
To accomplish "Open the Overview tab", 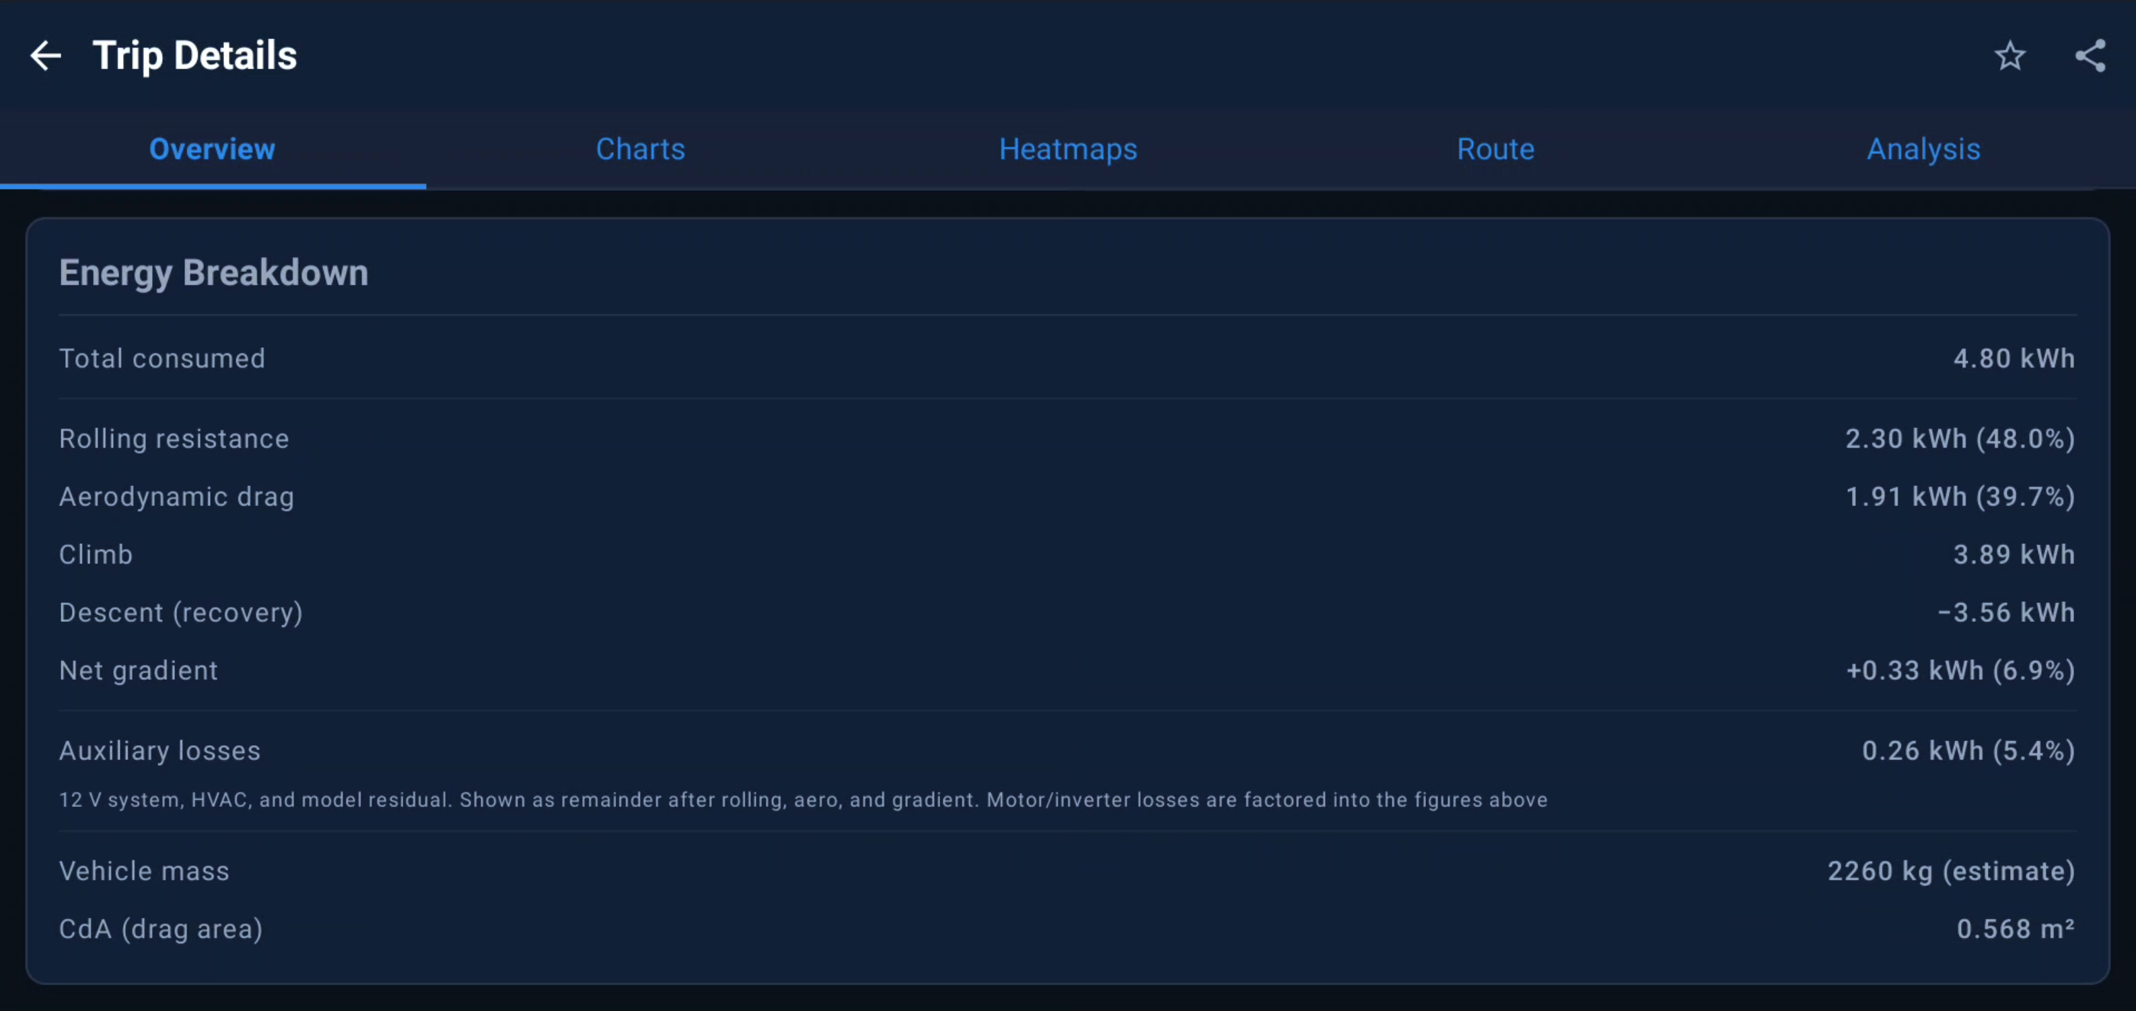I will (212, 149).
